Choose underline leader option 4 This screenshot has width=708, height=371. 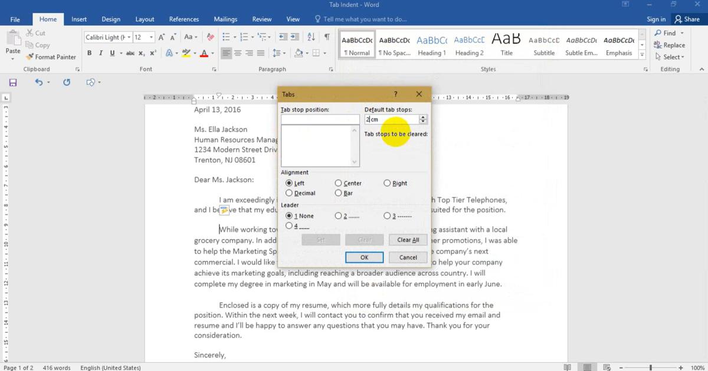[289, 226]
